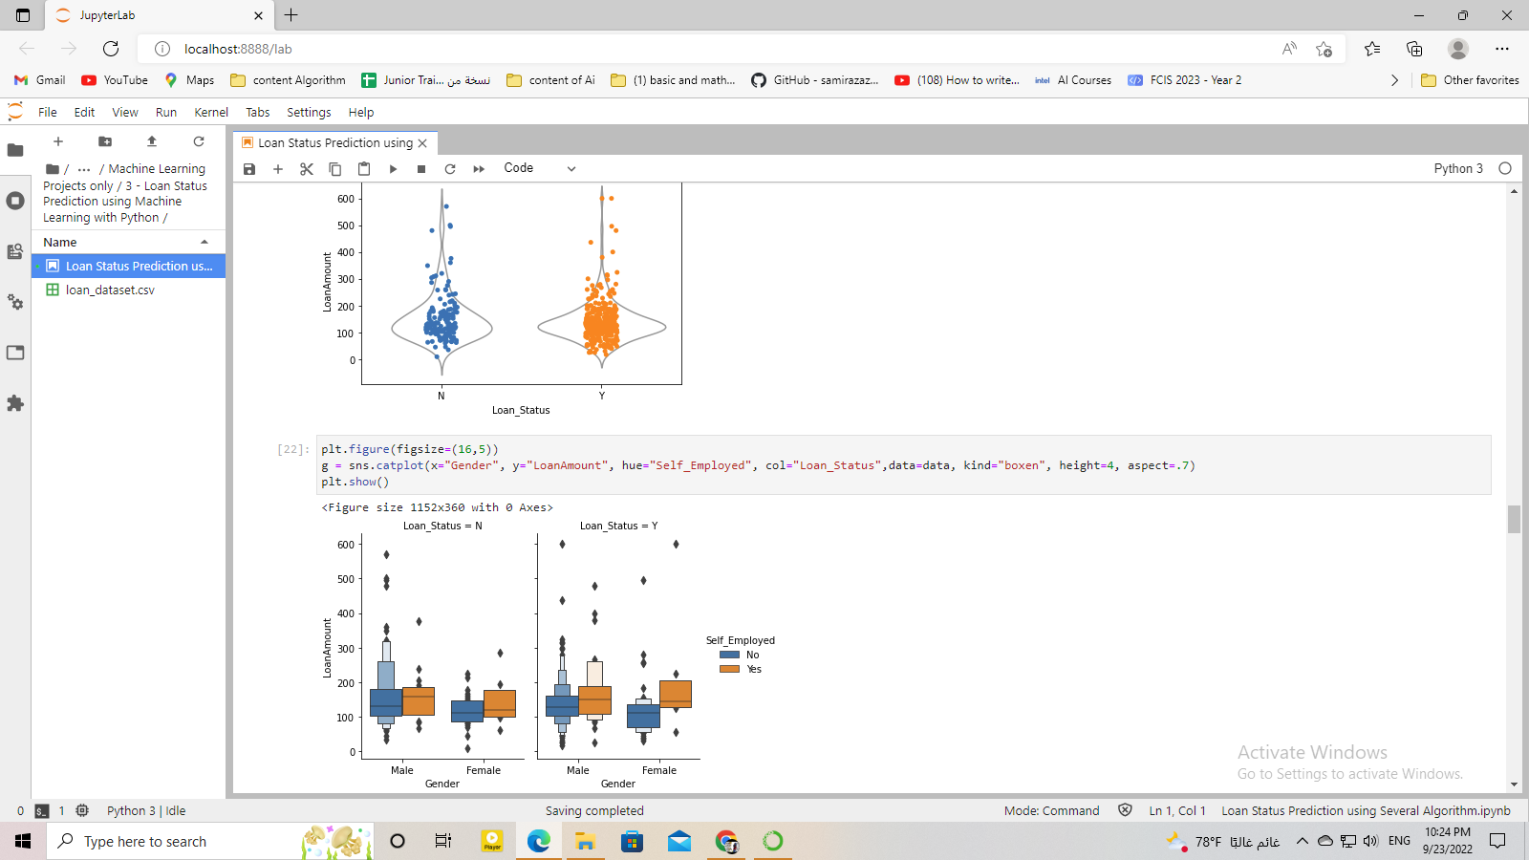
Task: Expand the collapsed breadcrumb ellipsis
Action: [83, 168]
